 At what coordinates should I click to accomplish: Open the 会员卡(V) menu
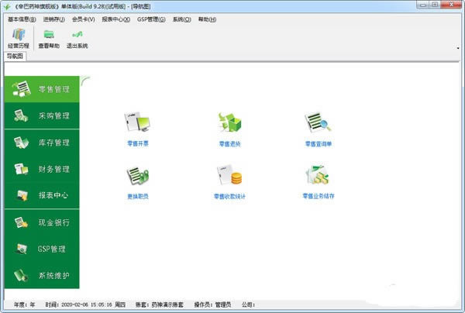(84, 19)
